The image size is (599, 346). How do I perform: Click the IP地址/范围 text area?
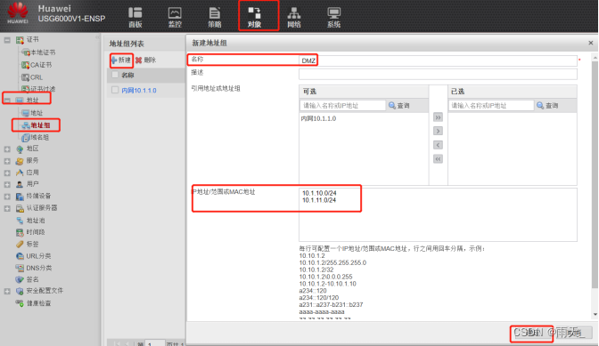(x=438, y=214)
